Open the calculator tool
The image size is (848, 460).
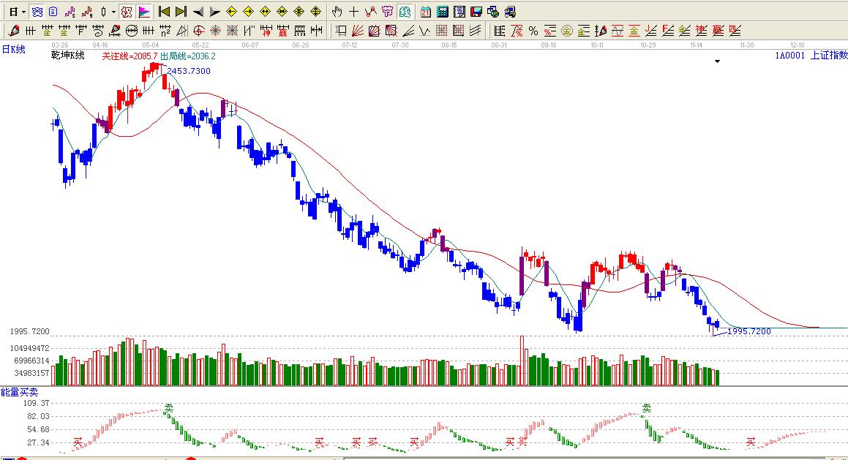[443, 12]
